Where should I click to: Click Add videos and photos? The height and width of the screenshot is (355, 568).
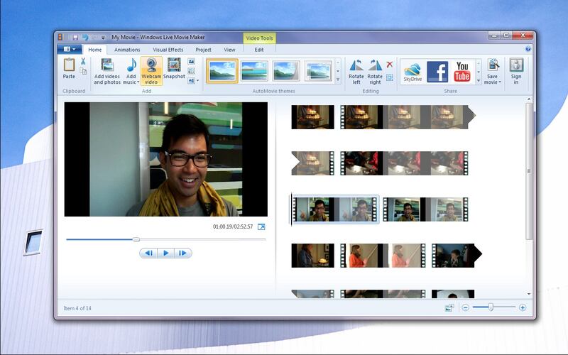(107, 71)
